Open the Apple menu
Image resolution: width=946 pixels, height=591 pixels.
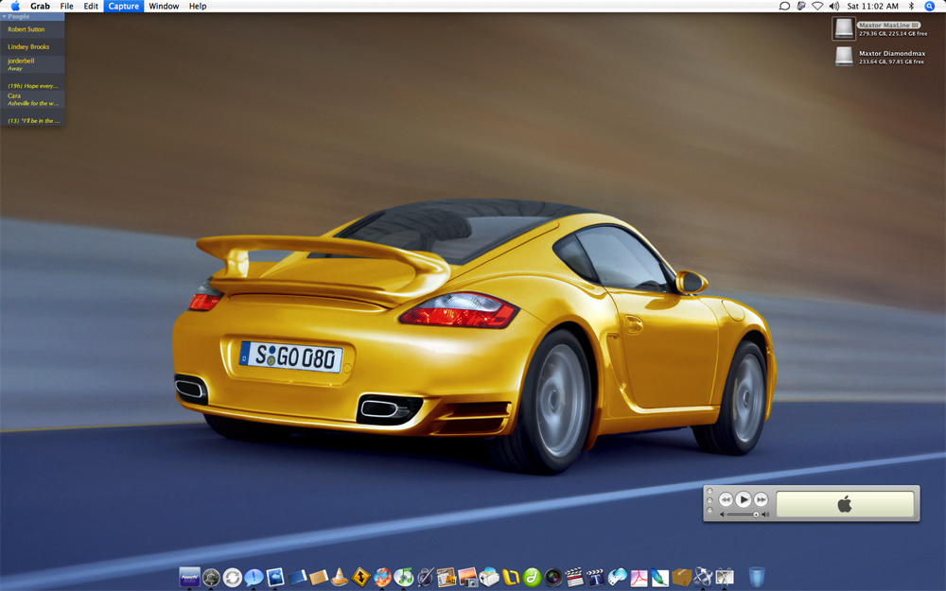(x=15, y=6)
